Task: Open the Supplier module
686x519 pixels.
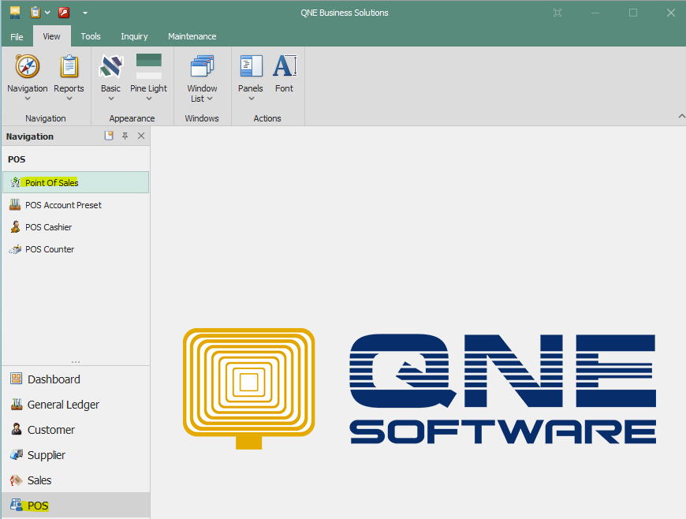Action: (76, 455)
